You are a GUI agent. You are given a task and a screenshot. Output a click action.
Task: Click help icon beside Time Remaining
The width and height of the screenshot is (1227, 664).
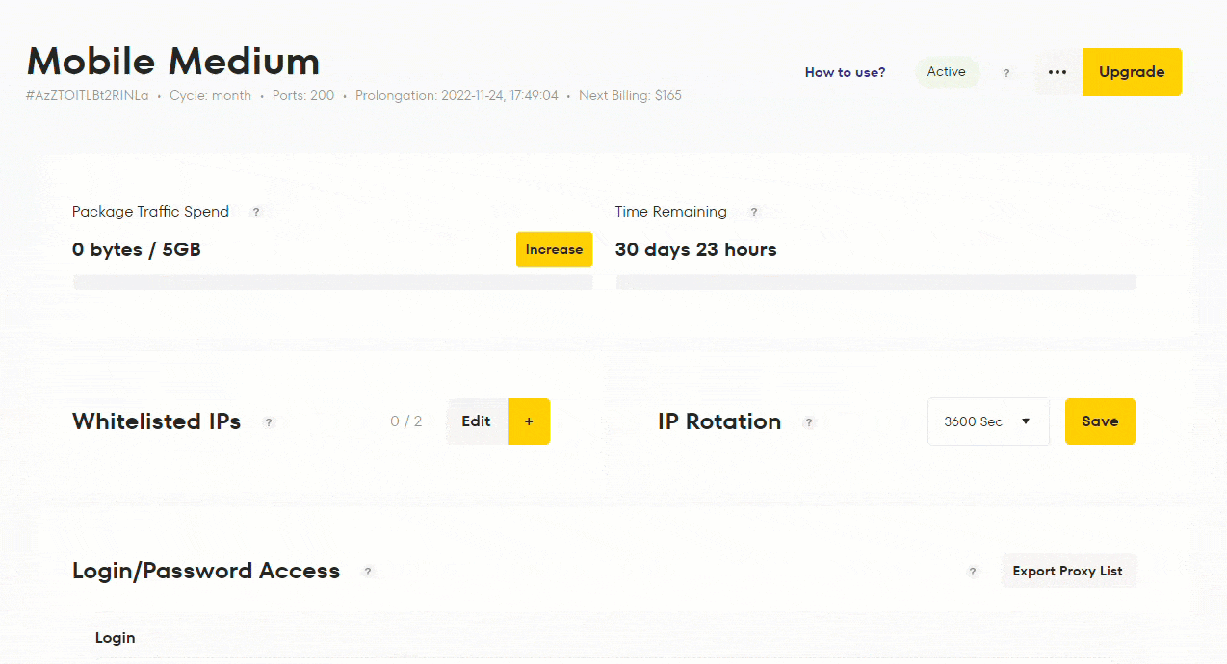coord(754,212)
